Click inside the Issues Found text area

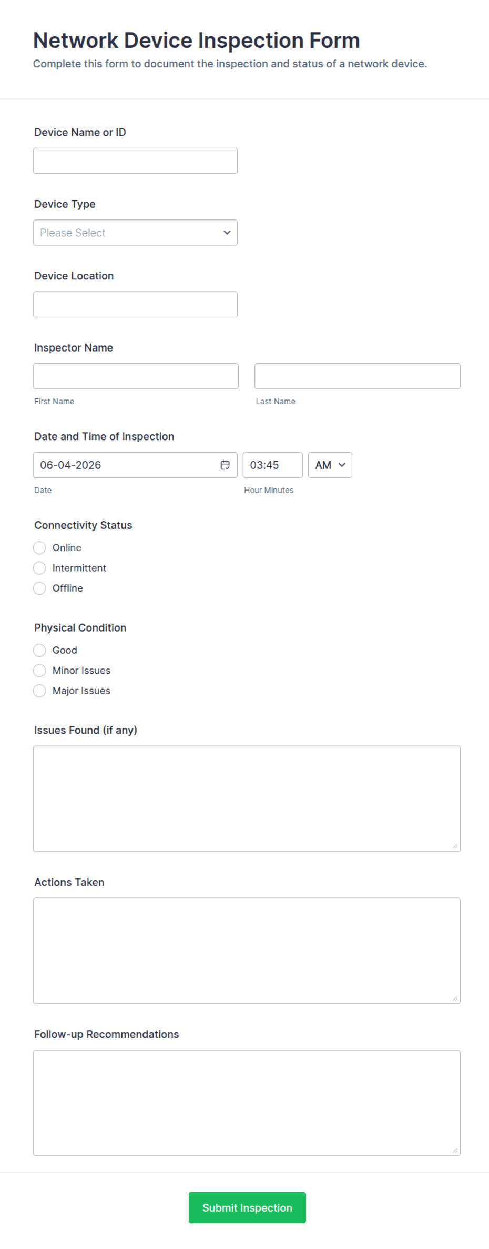(x=247, y=798)
